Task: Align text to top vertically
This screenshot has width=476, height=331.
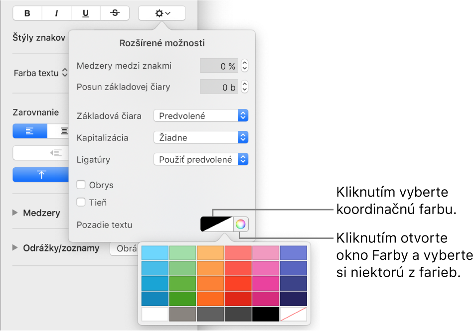Action: (x=41, y=175)
